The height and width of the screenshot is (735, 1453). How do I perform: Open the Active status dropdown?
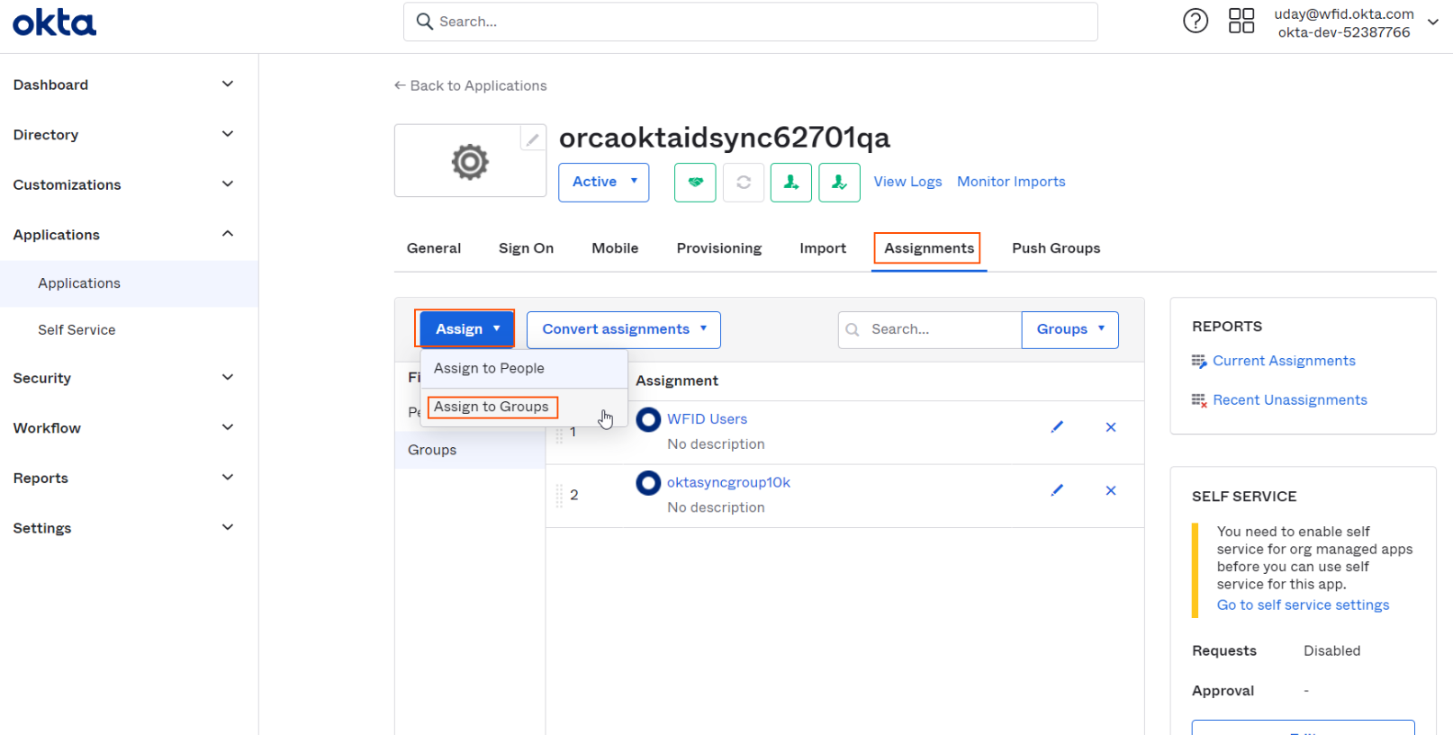[x=603, y=183]
